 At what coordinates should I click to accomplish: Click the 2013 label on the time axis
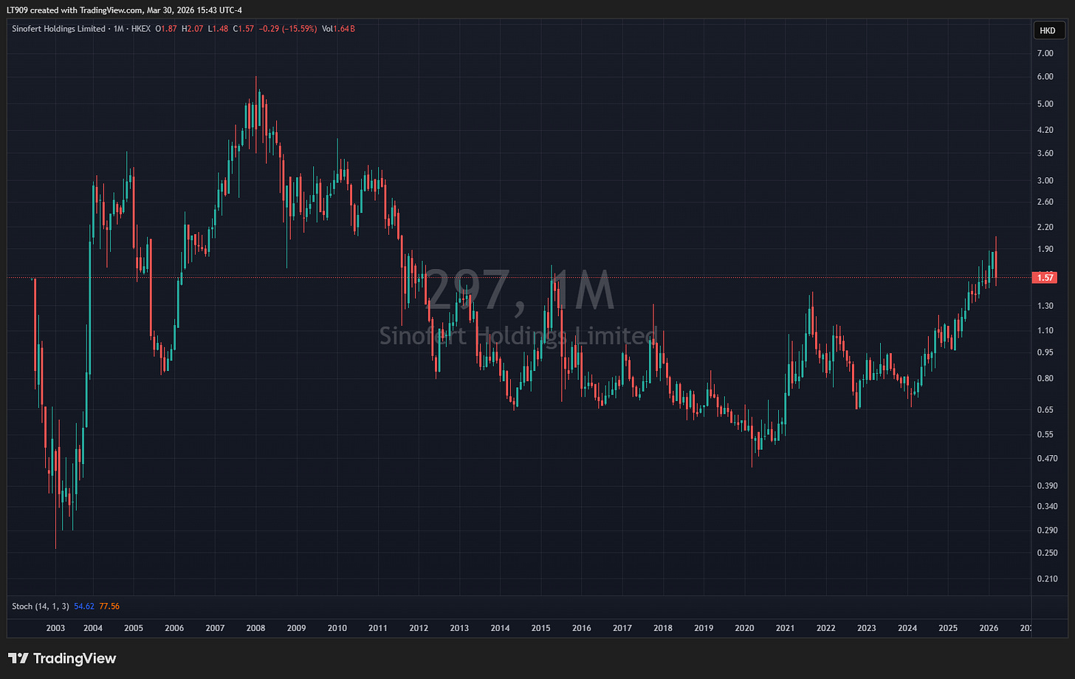pos(459,629)
